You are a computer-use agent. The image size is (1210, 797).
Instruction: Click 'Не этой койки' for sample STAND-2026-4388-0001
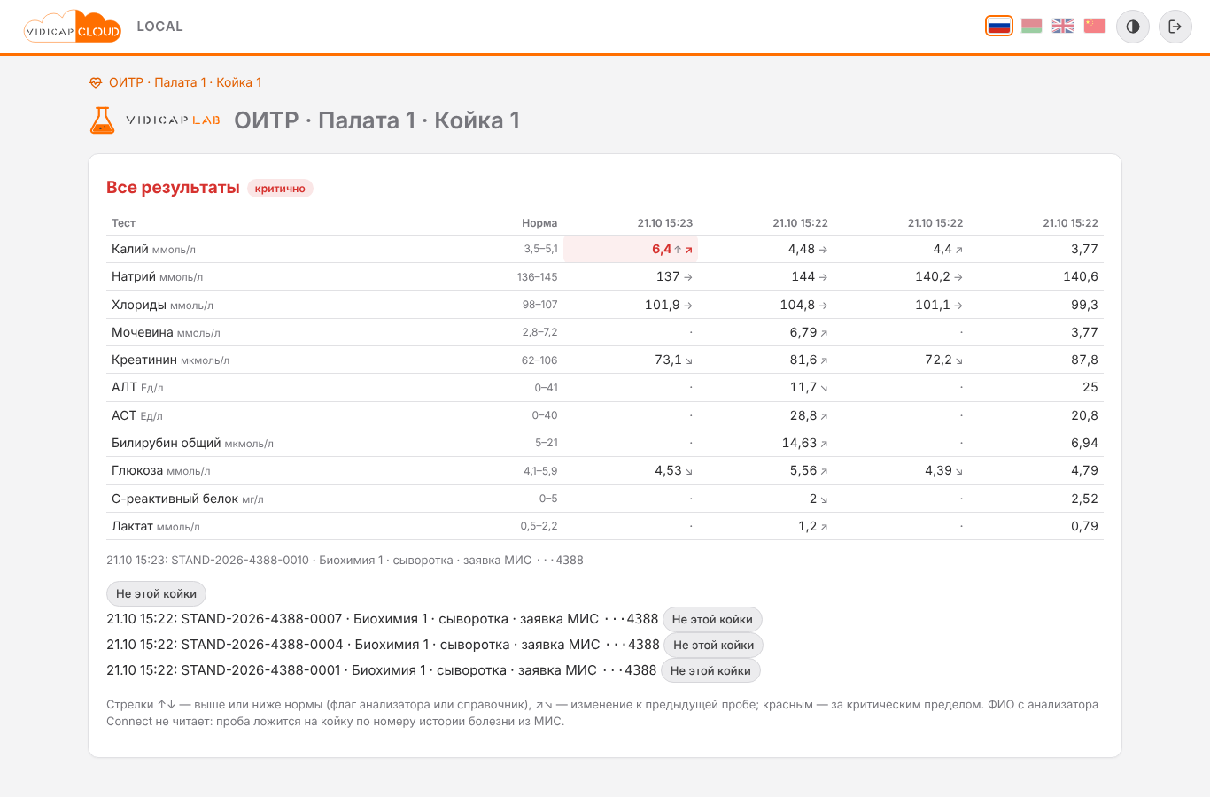tap(710, 670)
